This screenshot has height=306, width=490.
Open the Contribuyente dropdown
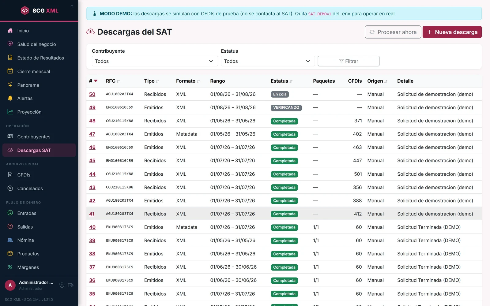[155, 61]
